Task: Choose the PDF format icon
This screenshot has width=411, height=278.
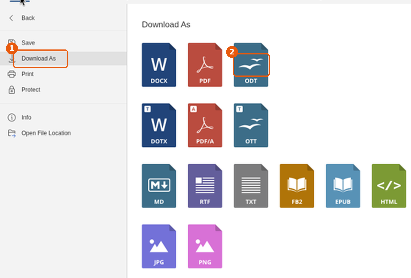Action: tap(205, 65)
